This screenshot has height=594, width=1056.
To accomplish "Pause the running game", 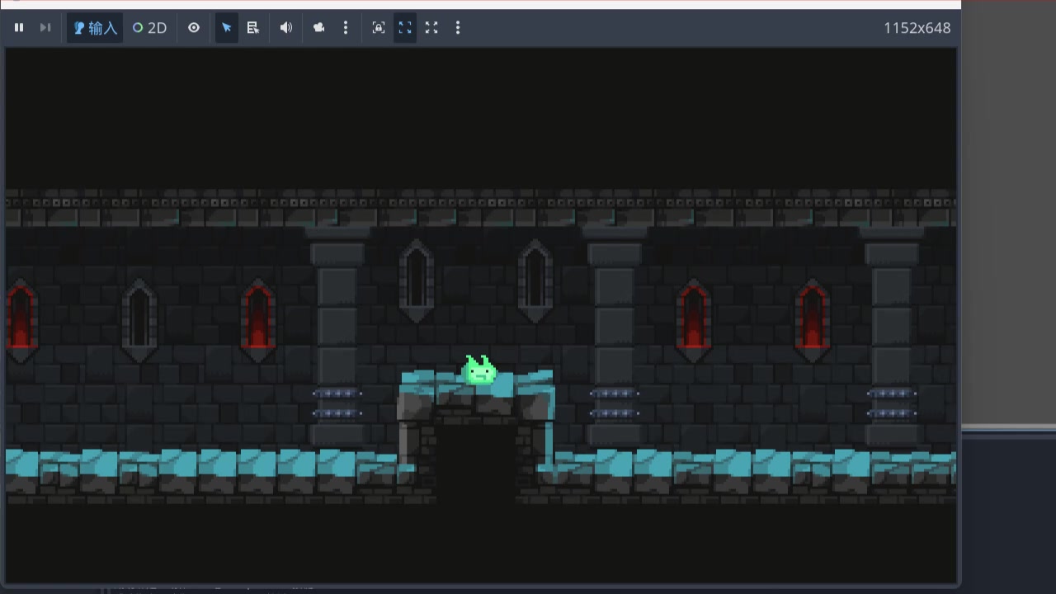I will pos(19,28).
